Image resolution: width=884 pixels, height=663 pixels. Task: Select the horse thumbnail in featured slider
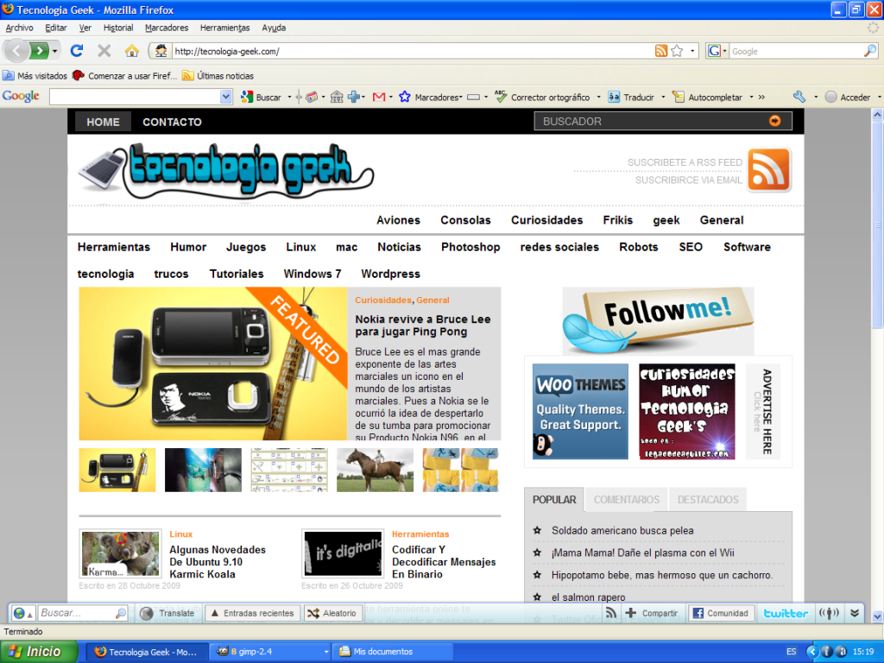(375, 470)
